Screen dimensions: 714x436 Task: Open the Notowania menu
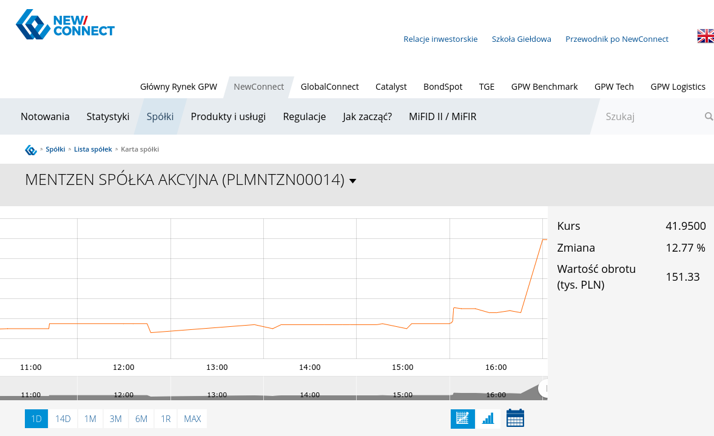coord(45,116)
